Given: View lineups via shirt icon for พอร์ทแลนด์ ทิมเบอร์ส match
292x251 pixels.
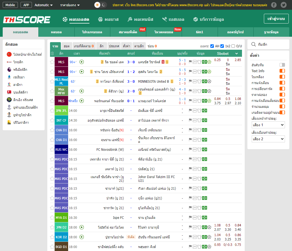Looking at the screenshot, I should [x=200, y=101].
